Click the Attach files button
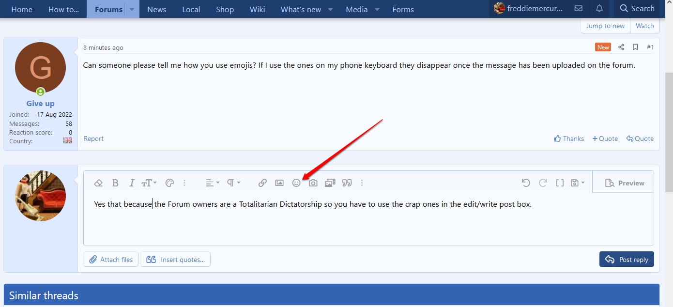The width and height of the screenshot is (673, 307). [111, 260]
